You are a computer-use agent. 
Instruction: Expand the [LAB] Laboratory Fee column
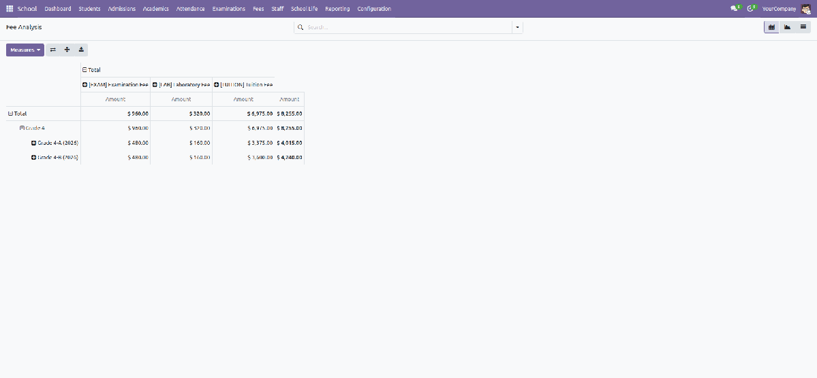pos(181,84)
